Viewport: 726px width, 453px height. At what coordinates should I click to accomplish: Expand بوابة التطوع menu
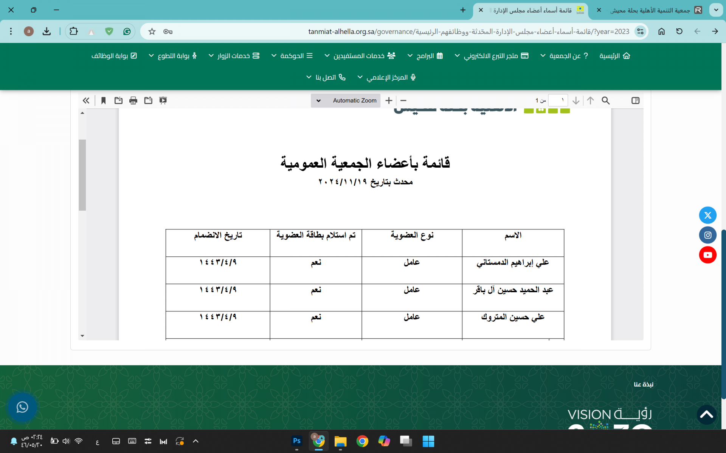click(173, 56)
